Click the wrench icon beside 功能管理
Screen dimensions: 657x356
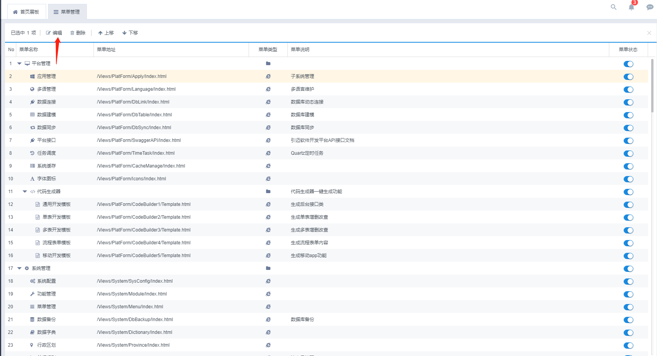click(33, 294)
